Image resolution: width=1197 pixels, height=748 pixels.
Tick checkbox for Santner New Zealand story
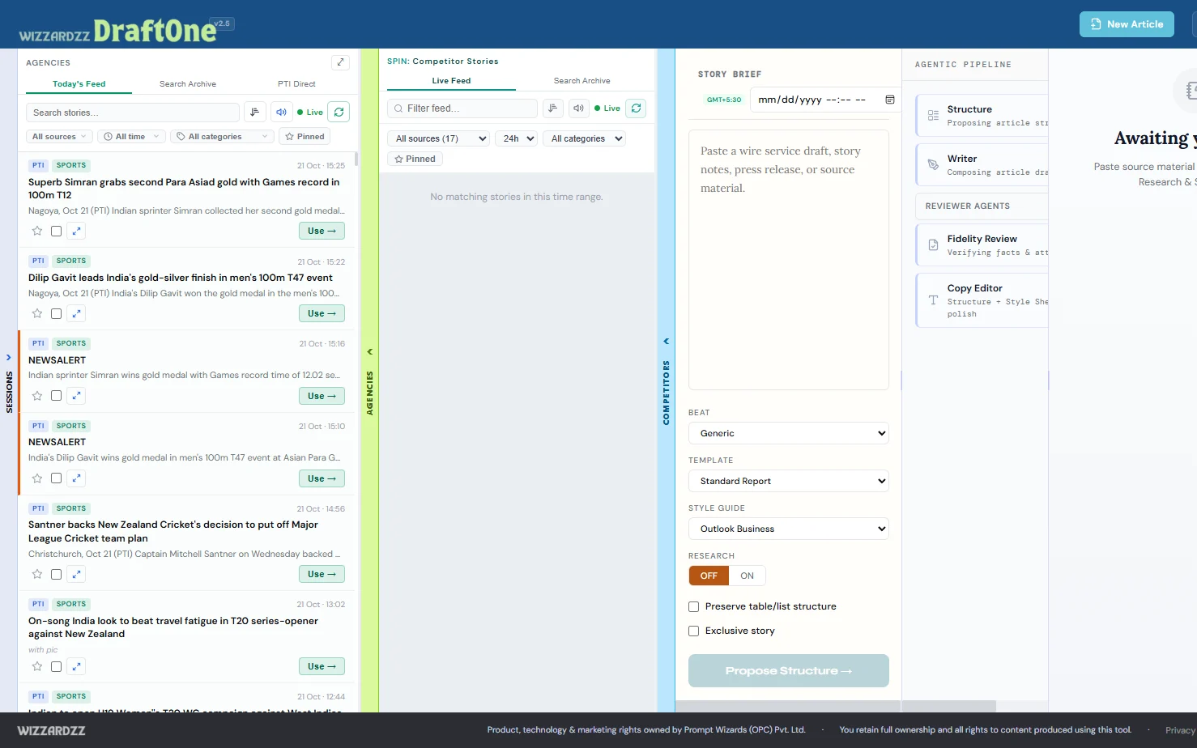tap(56, 574)
